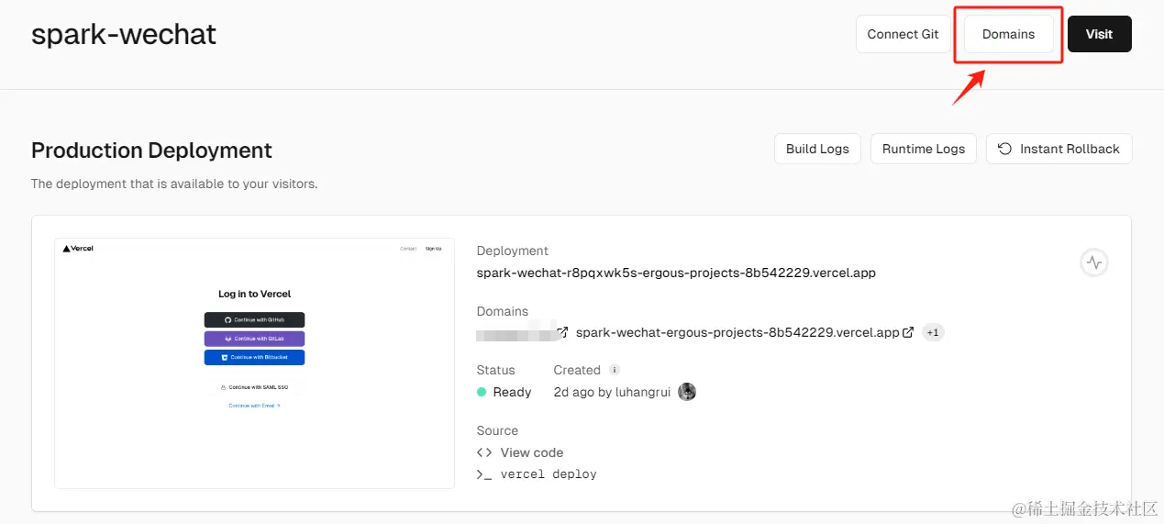Screen dimensions: 1164x524
Task: Click the Created info icon
Action: tap(615, 370)
